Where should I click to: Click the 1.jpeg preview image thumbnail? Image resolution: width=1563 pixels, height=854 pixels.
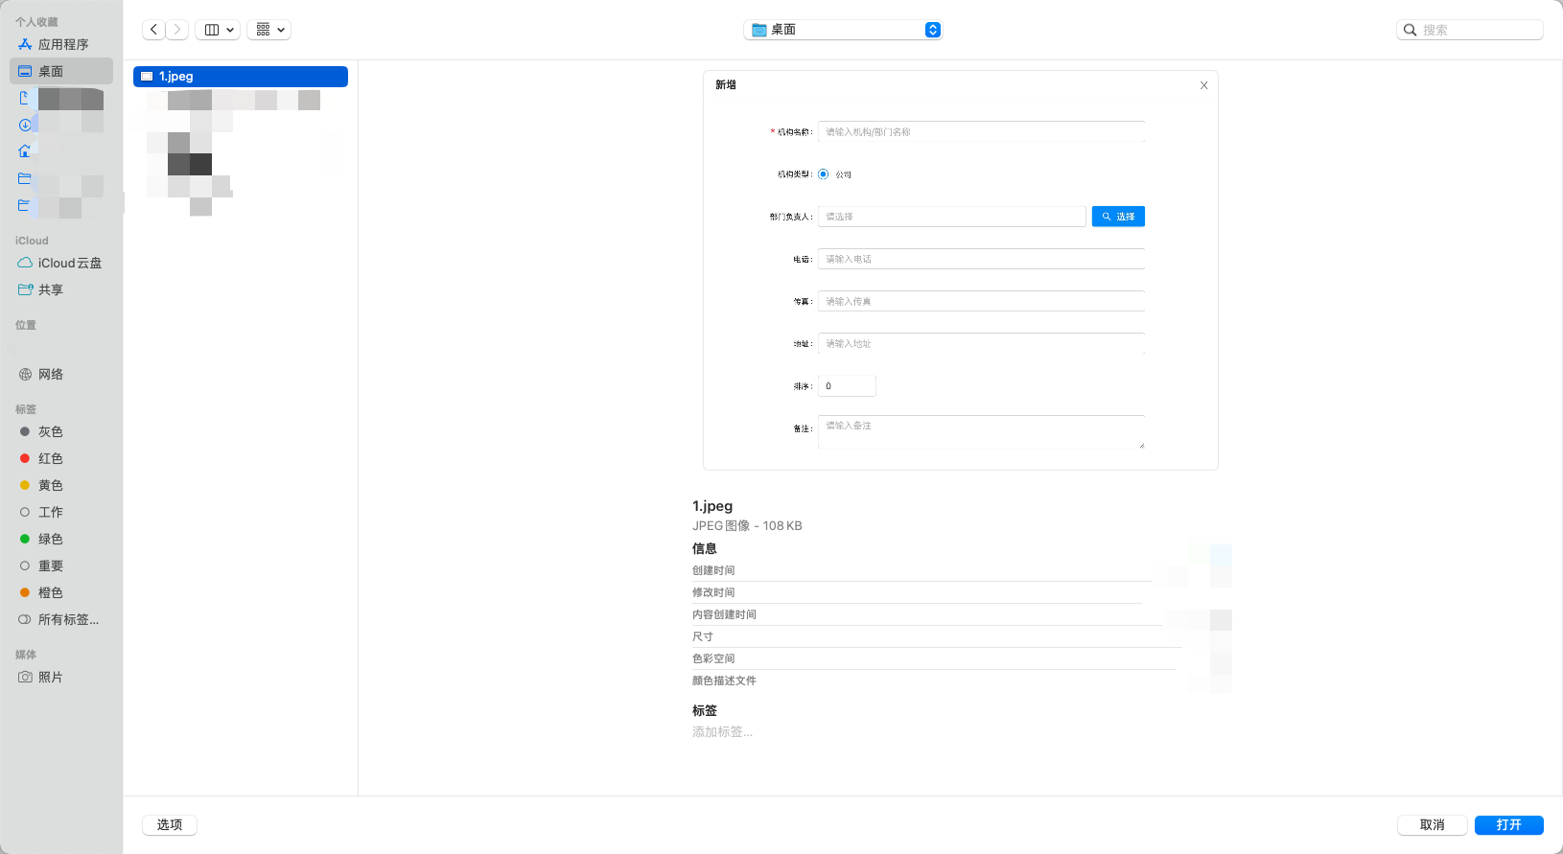(961, 270)
